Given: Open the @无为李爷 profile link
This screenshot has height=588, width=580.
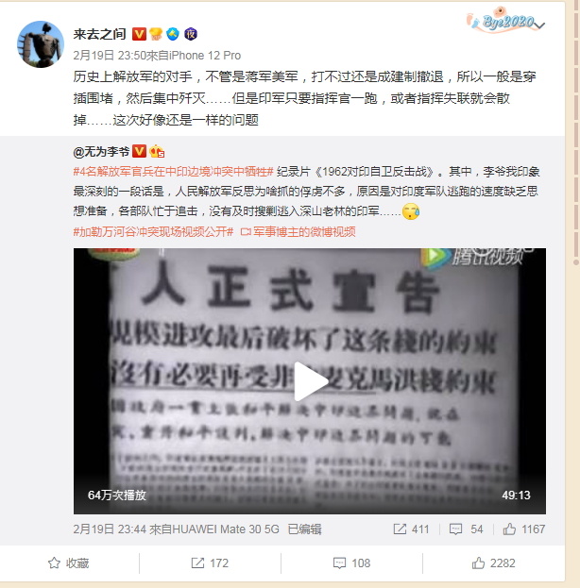Looking at the screenshot, I should [101, 152].
